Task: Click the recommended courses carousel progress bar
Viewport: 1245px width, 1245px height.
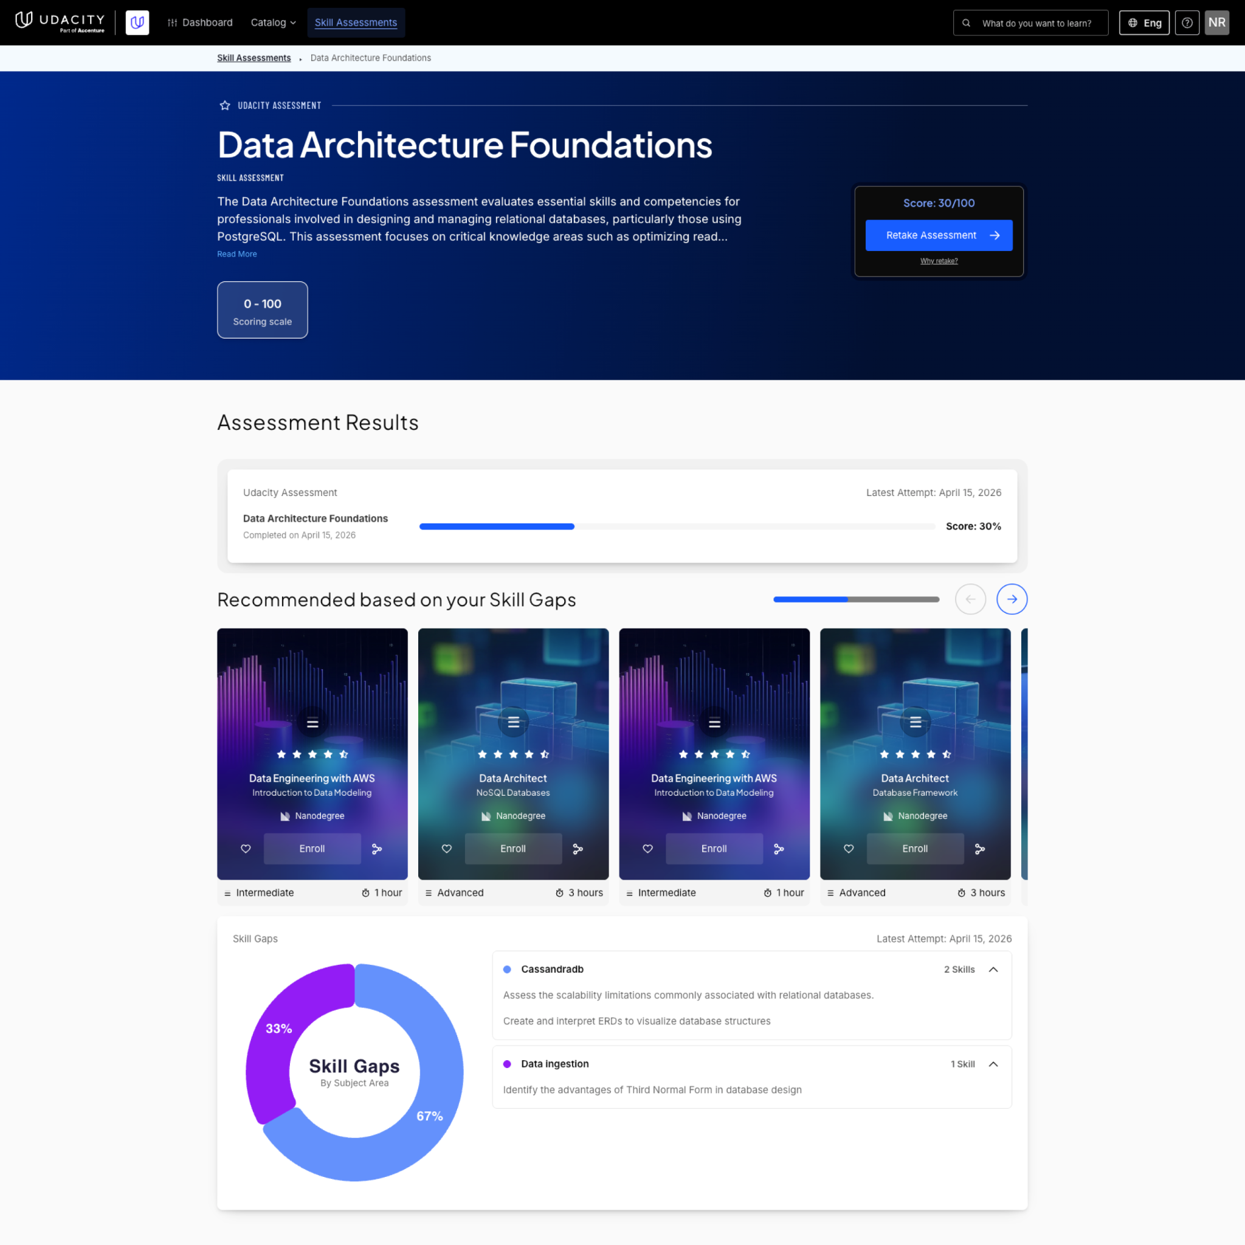Action: [856, 599]
